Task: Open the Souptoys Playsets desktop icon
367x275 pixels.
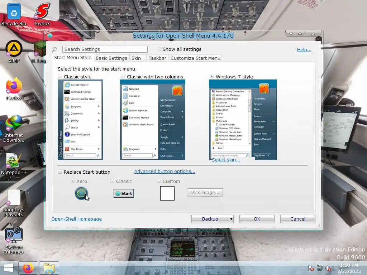Action: [14, 203]
